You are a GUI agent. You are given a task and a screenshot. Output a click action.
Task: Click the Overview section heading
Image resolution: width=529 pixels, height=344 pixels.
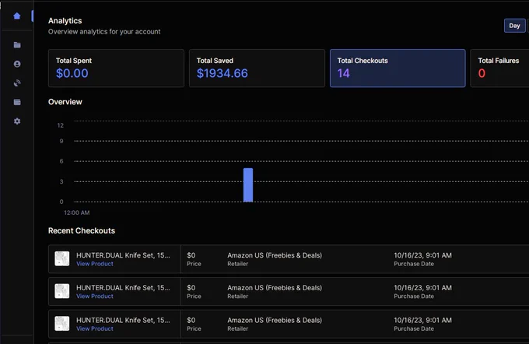pyautogui.click(x=65, y=102)
